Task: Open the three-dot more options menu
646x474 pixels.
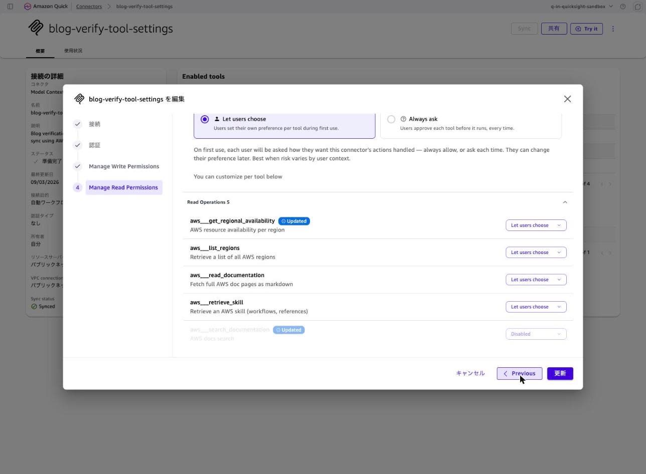Action: (x=613, y=29)
